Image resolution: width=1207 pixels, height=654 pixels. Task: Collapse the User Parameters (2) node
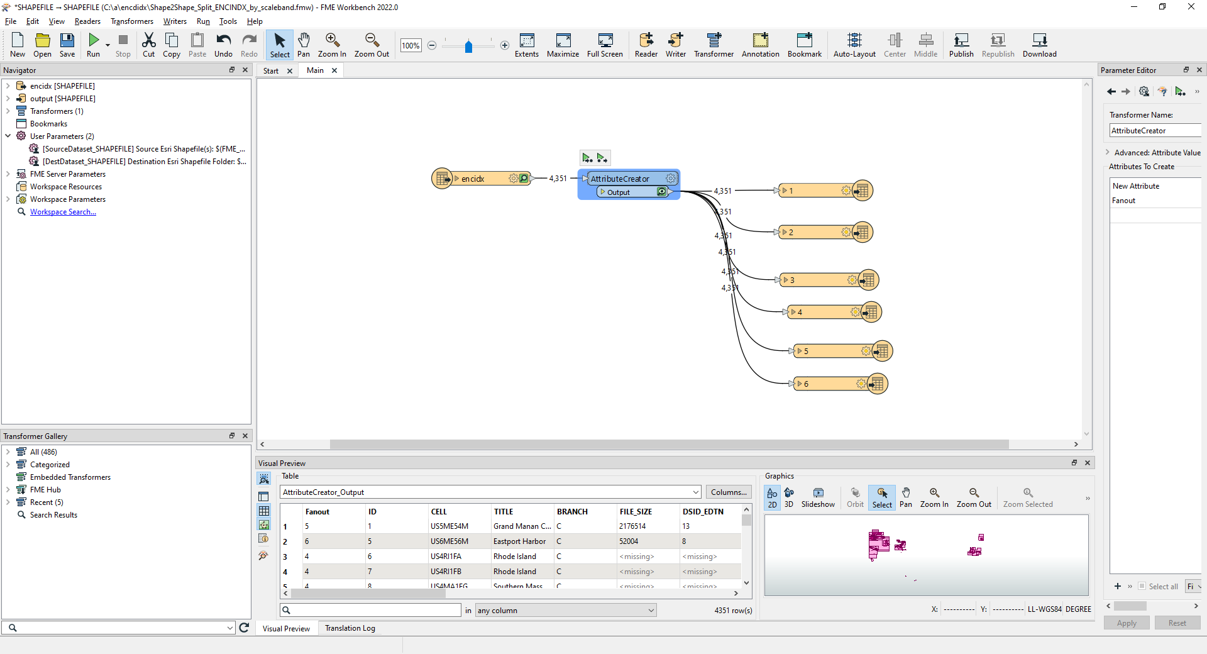point(8,136)
